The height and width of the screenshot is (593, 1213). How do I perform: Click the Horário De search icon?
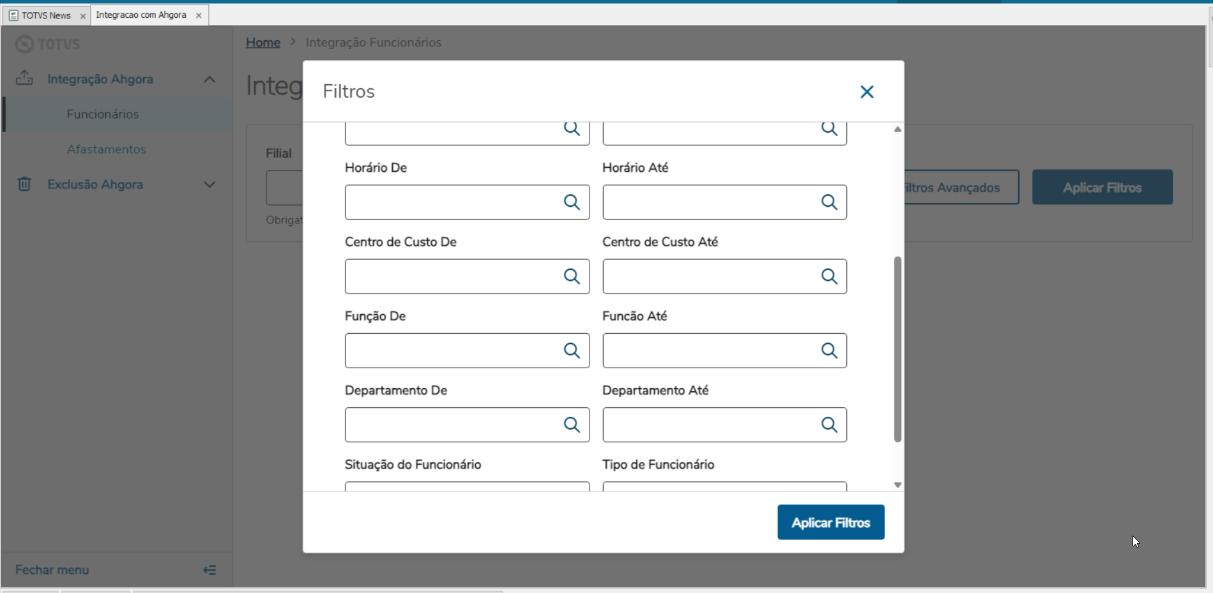(x=572, y=202)
